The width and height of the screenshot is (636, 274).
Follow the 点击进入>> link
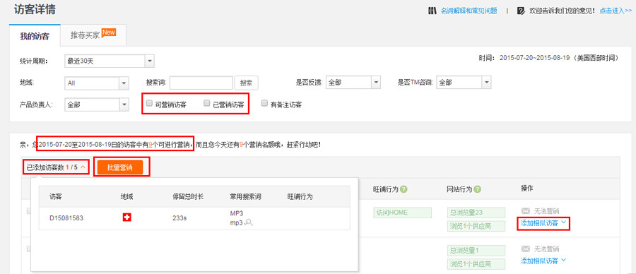point(616,11)
